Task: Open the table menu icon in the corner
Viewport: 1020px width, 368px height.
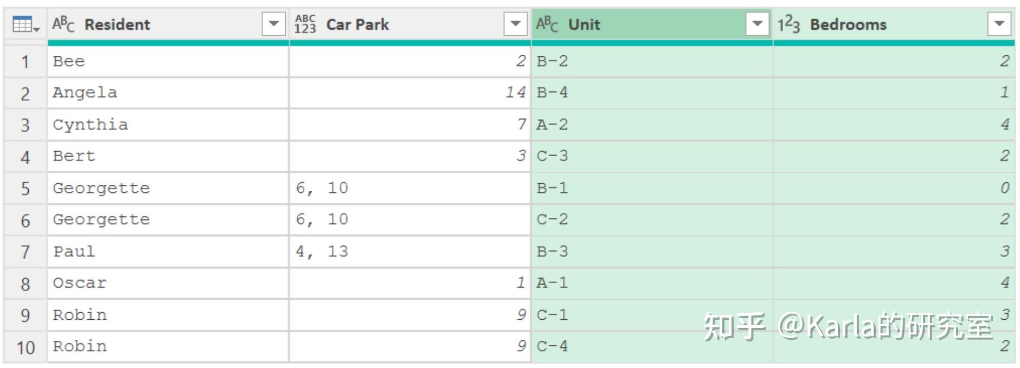Action: click(25, 25)
